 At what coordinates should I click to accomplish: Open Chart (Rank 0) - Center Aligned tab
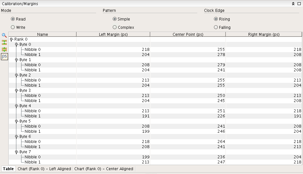103,169
